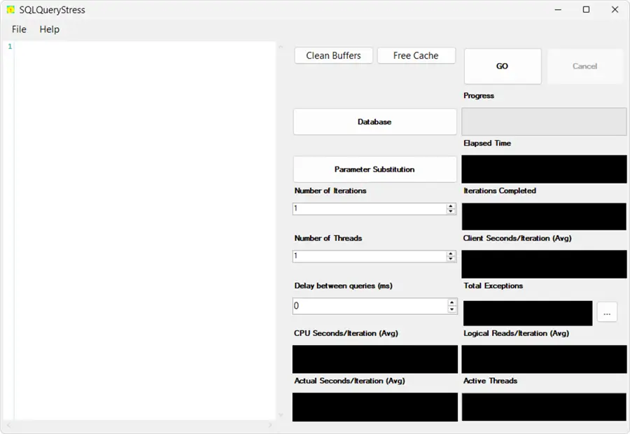Screen dimensions: 630x434
Task: Open the Database connection settings
Action: (x=374, y=122)
